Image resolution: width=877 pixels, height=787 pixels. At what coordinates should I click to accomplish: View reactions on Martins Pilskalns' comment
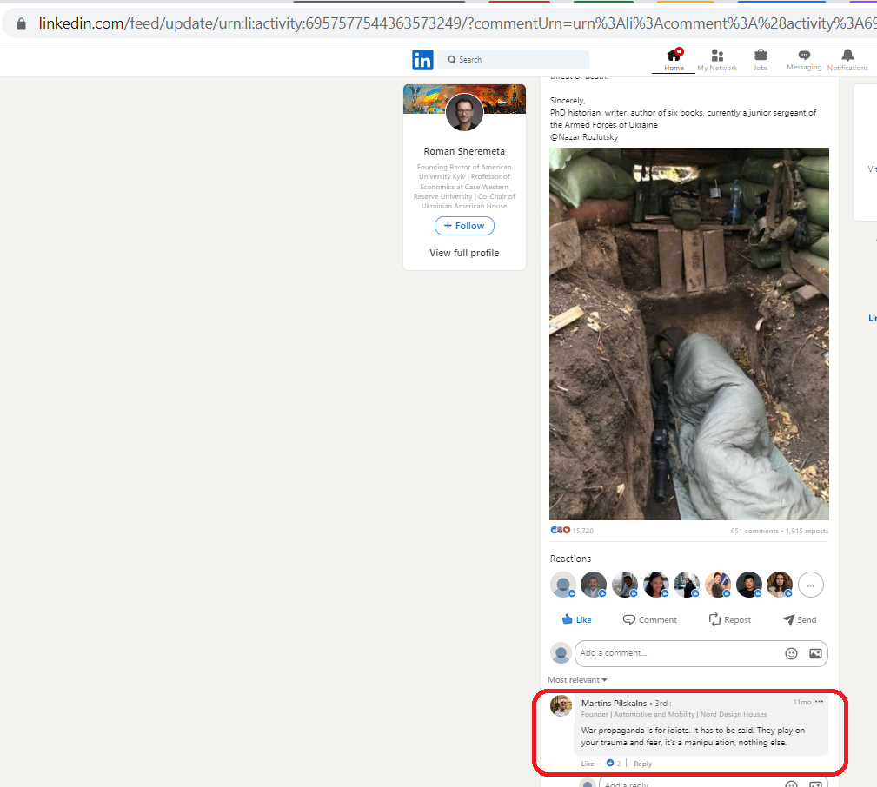614,764
